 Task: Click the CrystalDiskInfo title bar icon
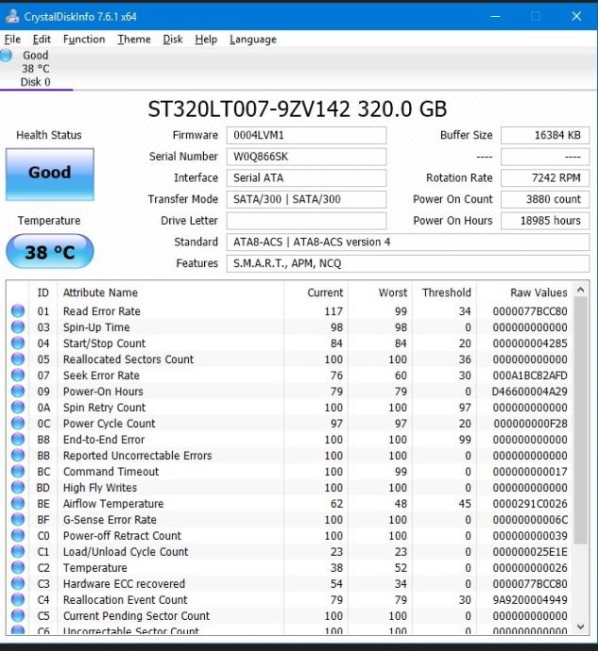pos(12,17)
